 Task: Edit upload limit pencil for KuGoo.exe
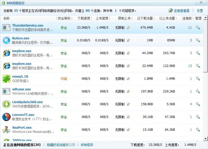128,40
